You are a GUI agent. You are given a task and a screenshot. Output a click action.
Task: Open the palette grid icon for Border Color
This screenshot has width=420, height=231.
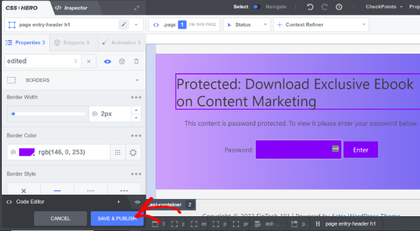tap(117, 152)
